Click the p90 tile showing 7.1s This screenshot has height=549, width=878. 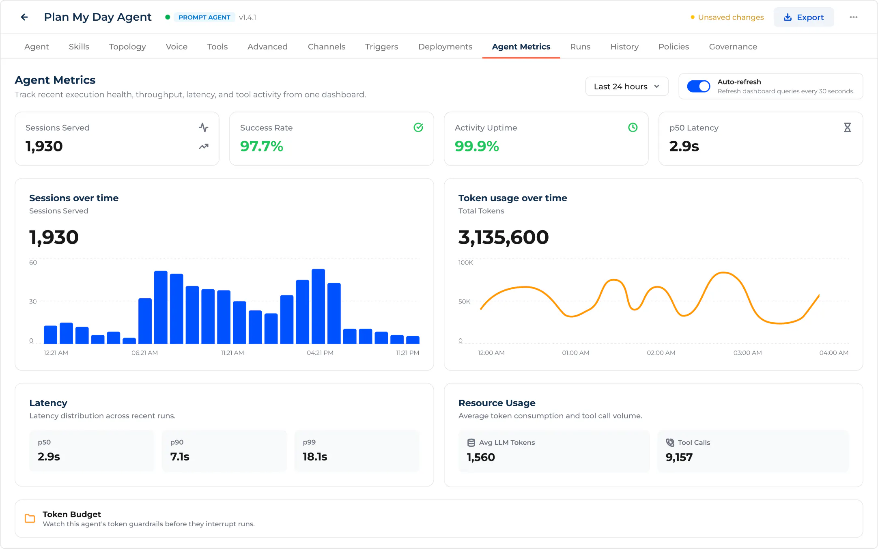224,451
